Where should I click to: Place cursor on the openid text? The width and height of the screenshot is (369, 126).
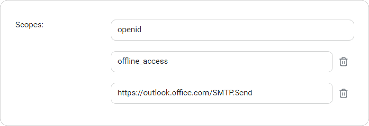click(129, 30)
